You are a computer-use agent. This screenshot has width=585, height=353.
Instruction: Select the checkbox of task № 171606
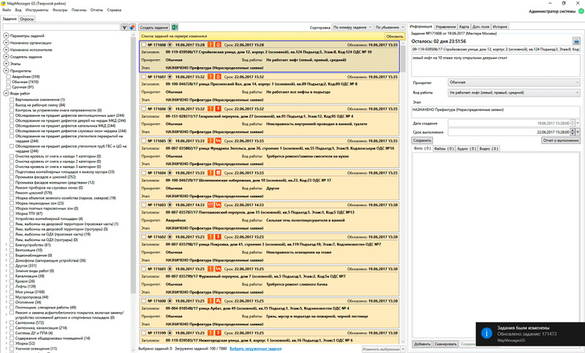click(143, 109)
